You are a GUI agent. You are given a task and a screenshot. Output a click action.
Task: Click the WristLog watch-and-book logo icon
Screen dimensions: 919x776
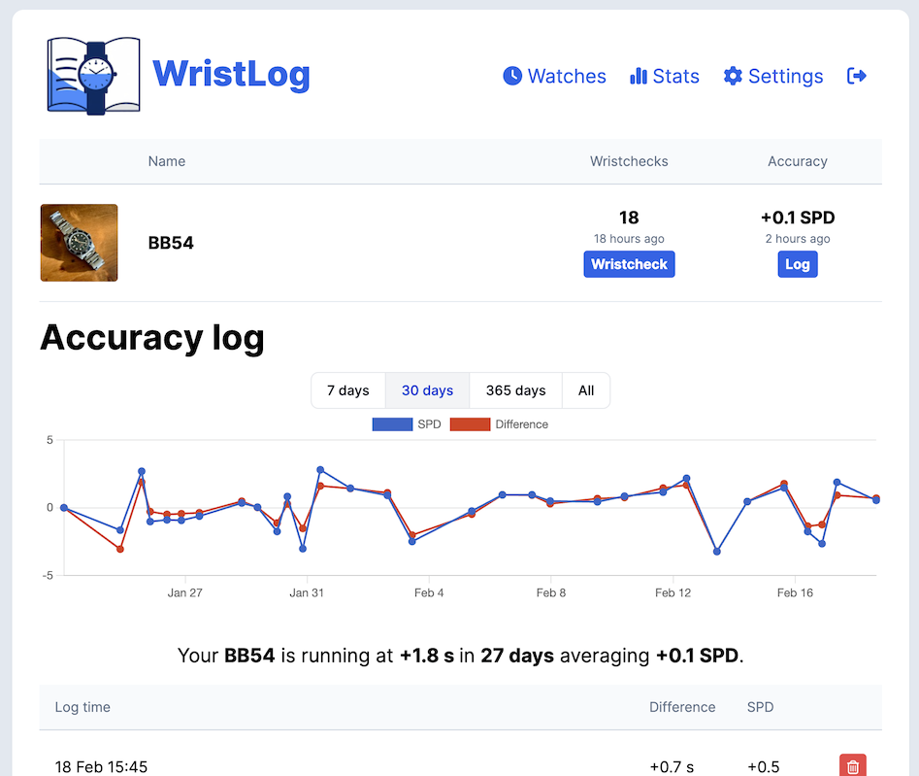pyautogui.click(x=93, y=76)
